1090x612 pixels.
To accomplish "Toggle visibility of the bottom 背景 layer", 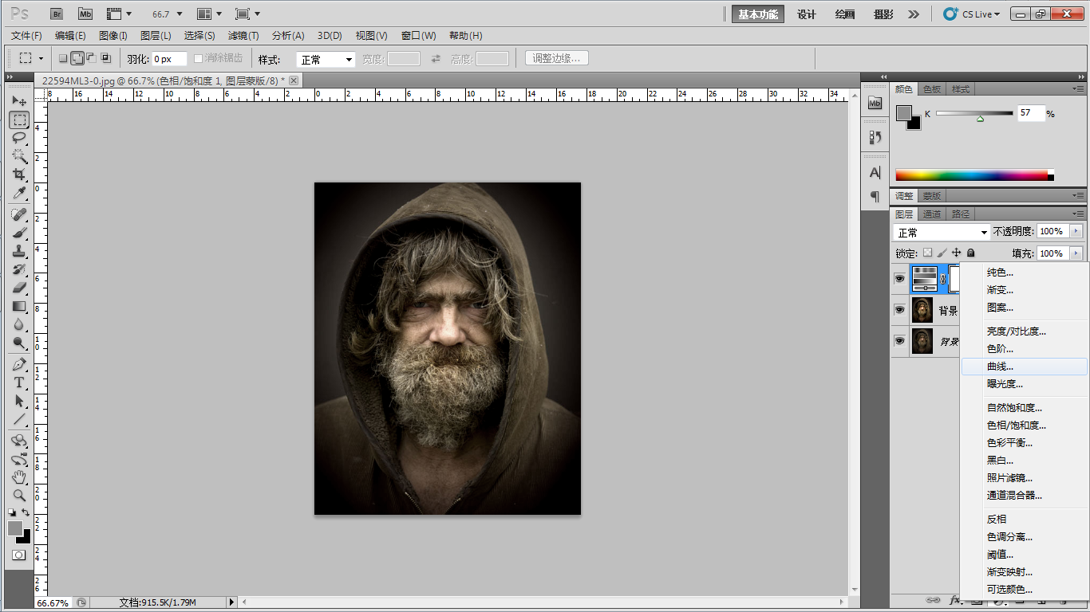I will 899,341.
